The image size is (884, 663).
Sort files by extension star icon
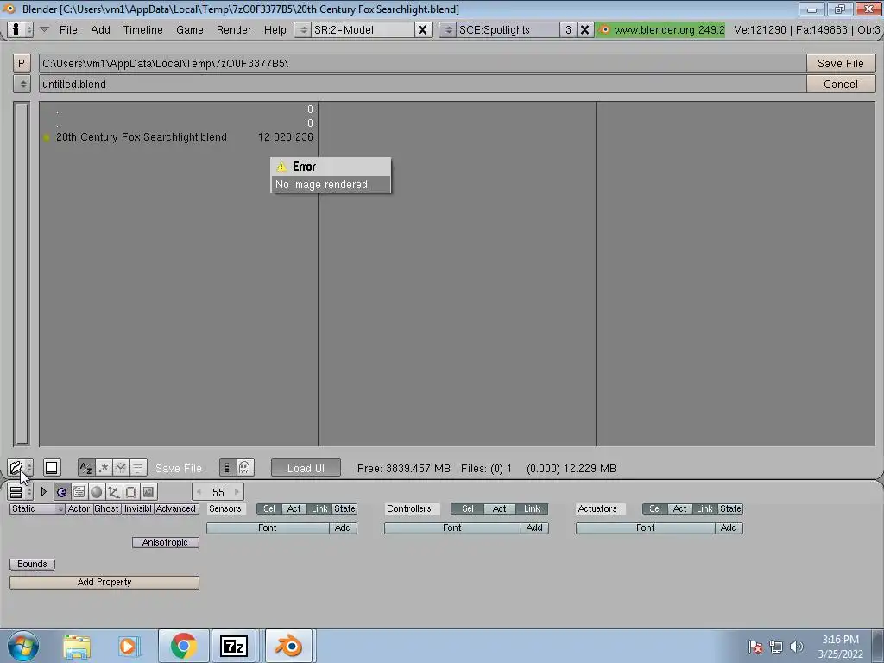pyautogui.click(x=104, y=468)
